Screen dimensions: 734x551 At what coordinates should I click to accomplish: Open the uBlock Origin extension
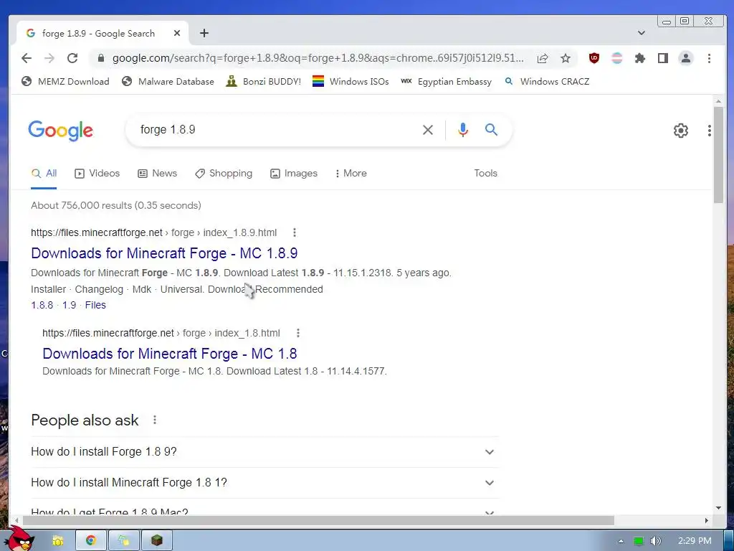coord(594,58)
